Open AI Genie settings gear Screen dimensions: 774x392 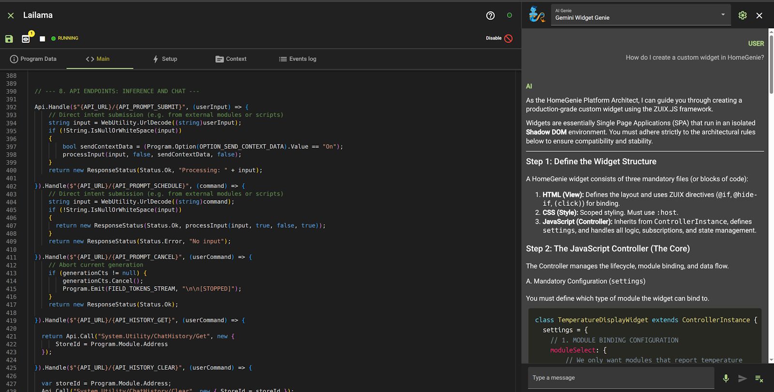pos(743,15)
